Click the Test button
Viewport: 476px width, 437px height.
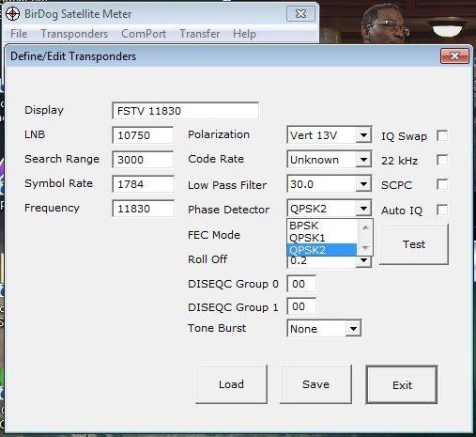point(414,244)
